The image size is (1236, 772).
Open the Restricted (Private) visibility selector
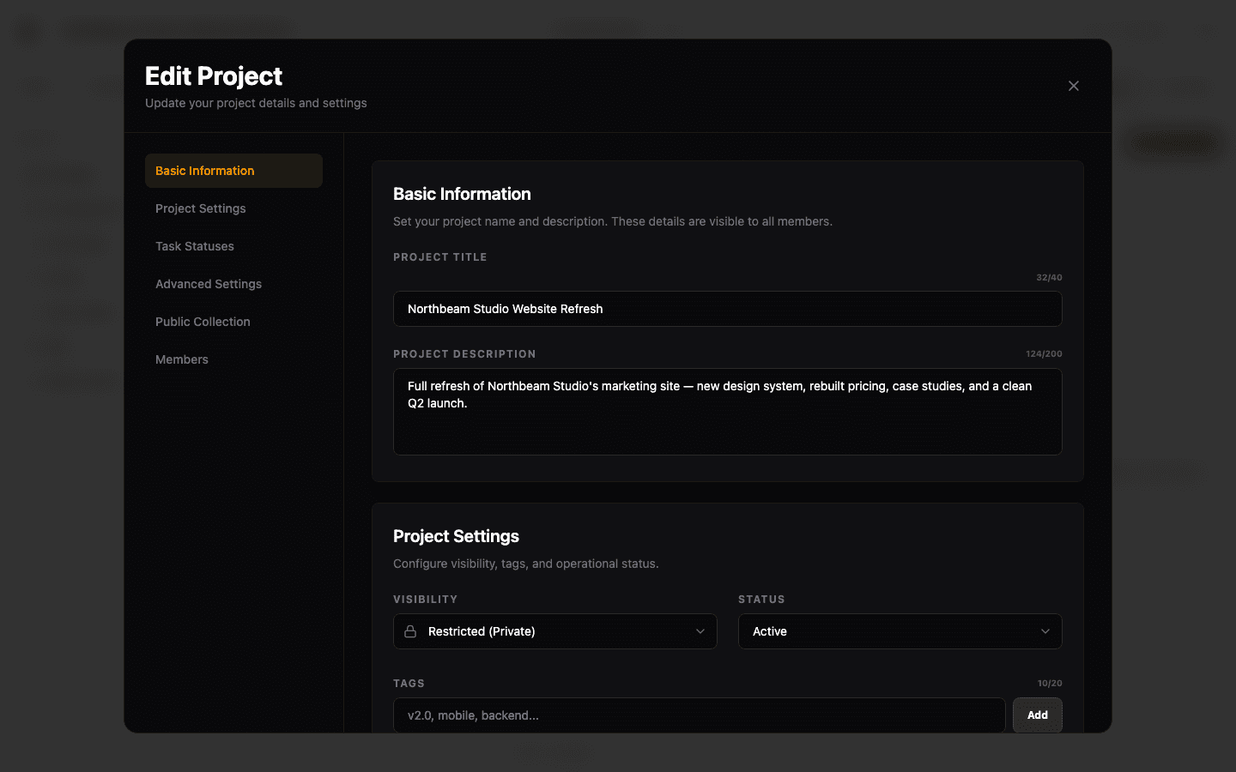[x=554, y=630]
